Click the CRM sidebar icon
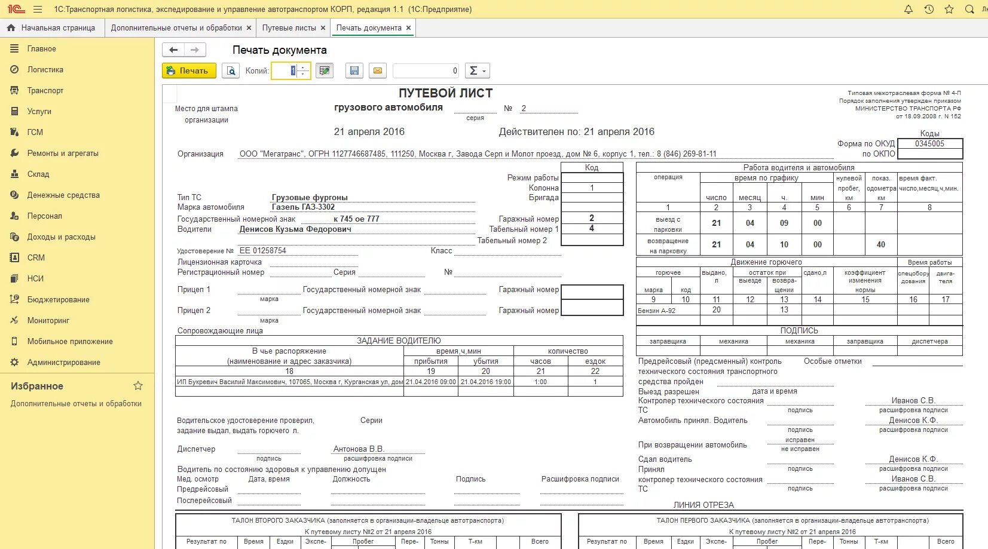 tap(14, 258)
